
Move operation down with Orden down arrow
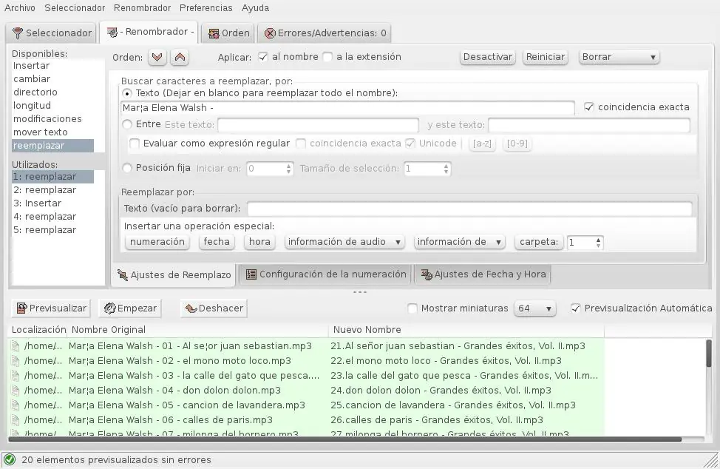tap(157, 58)
